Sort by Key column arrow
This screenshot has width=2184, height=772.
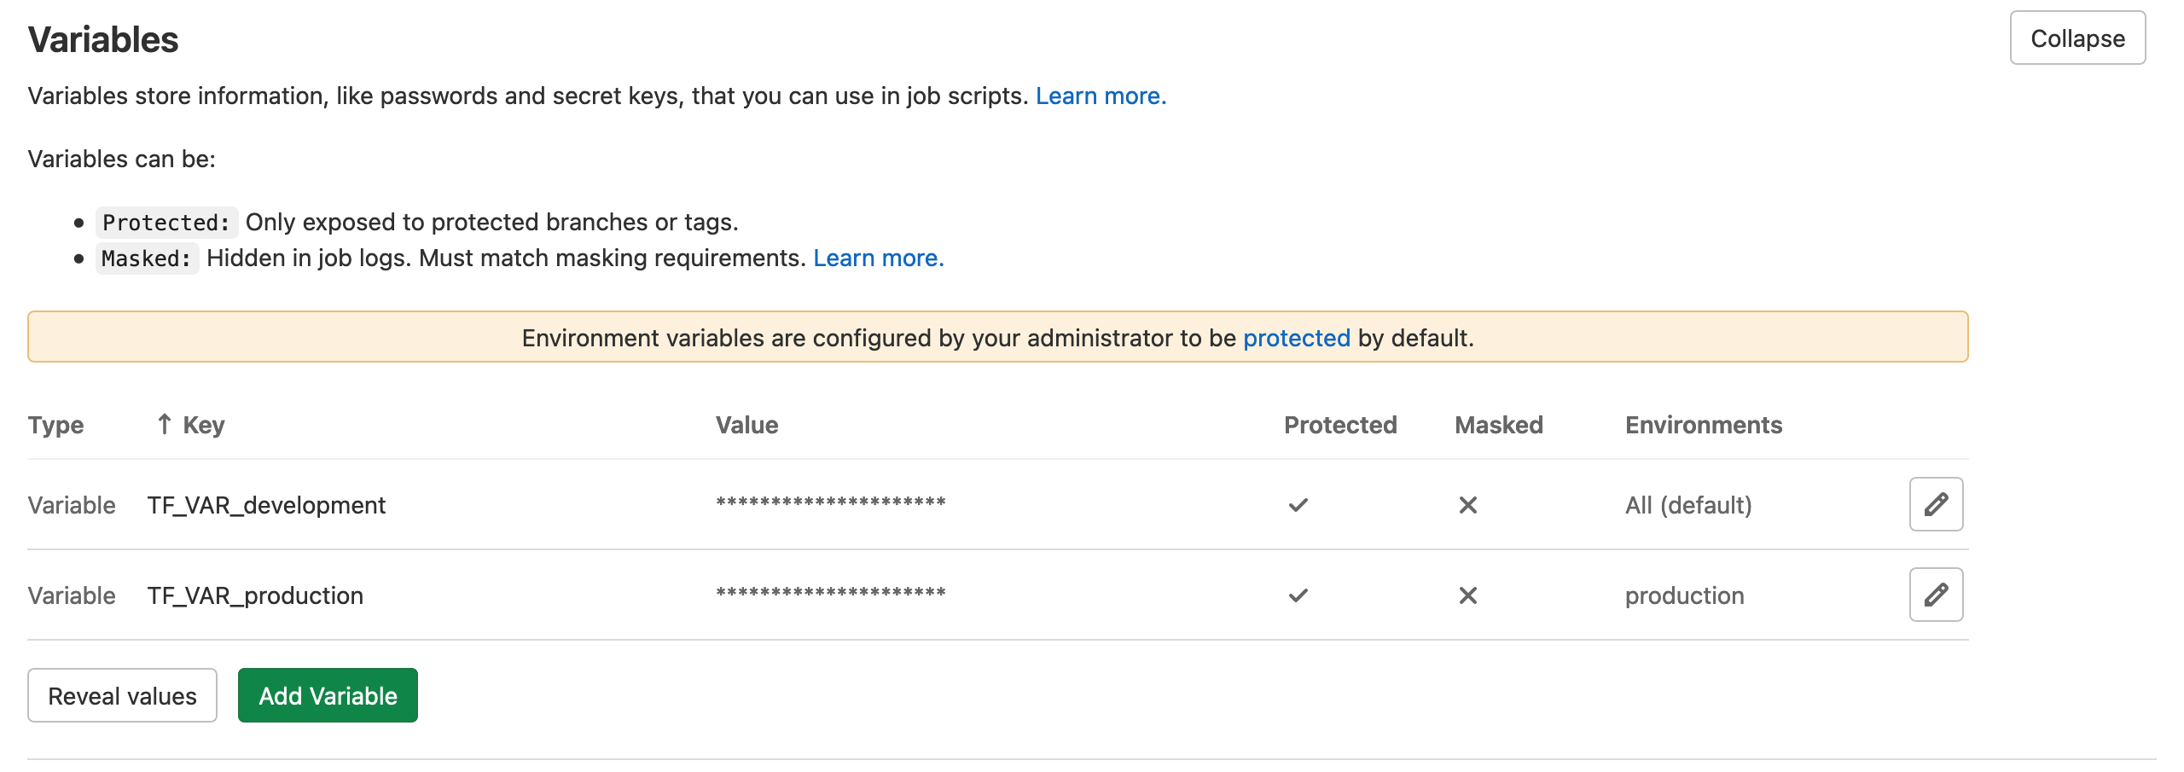pos(165,424)
